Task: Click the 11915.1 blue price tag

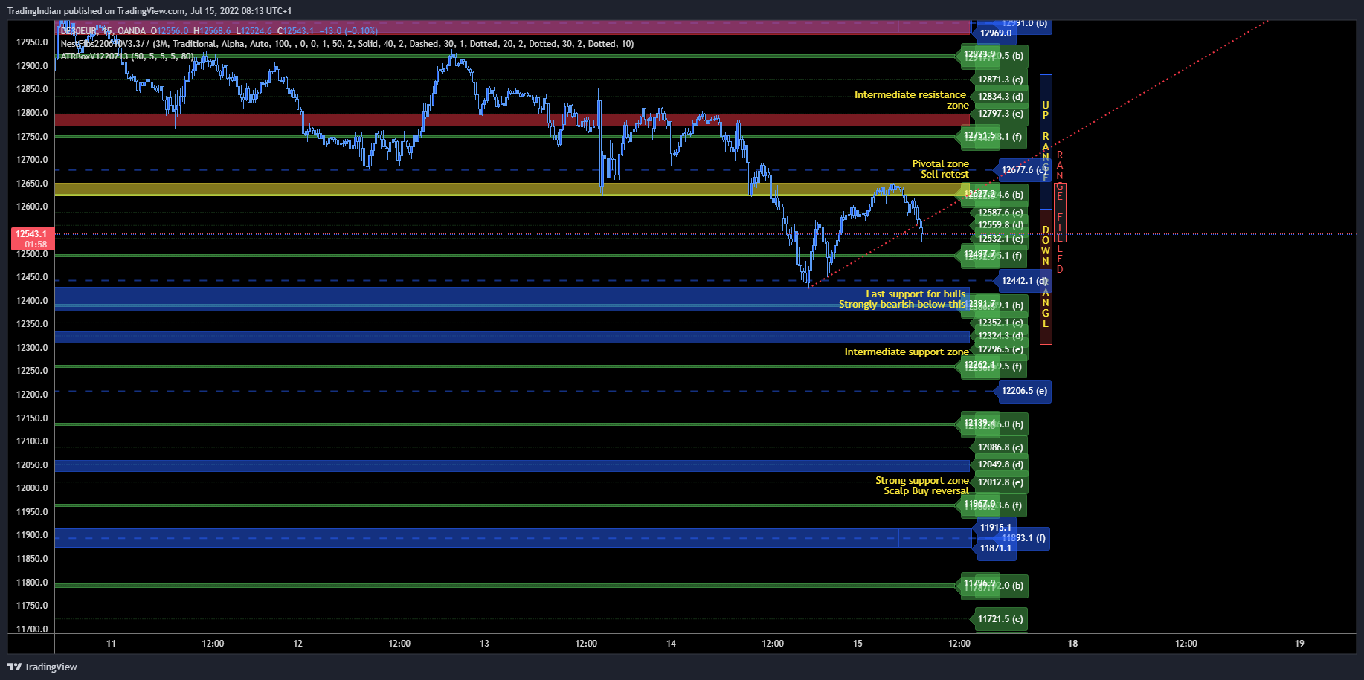Action: click(x=996, y=528)
